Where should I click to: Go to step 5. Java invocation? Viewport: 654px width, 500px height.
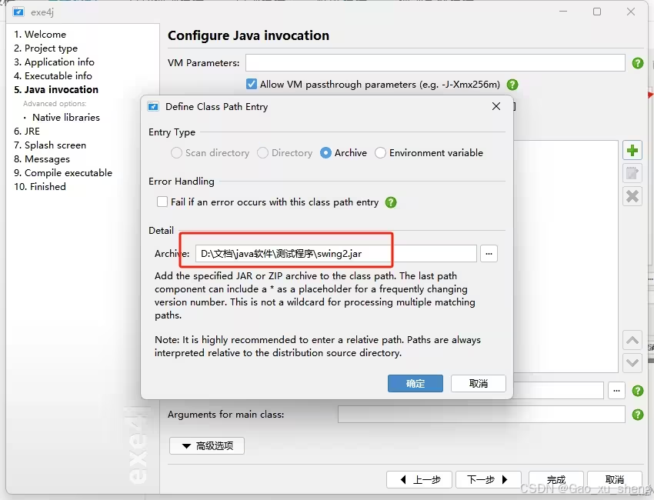point(56,90)
